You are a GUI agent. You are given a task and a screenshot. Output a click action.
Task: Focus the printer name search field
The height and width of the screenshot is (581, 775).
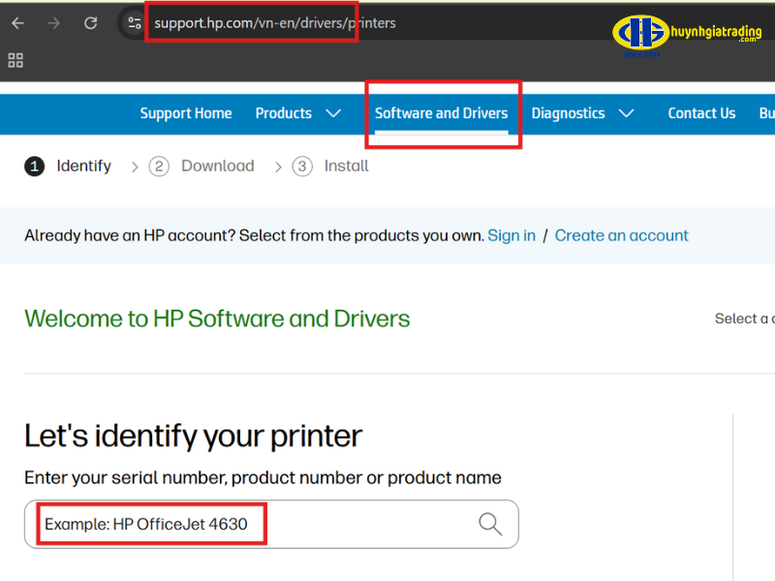click(252, 524)
